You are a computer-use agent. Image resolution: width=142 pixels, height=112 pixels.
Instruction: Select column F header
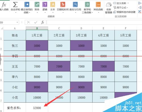[x=126, y=28]
